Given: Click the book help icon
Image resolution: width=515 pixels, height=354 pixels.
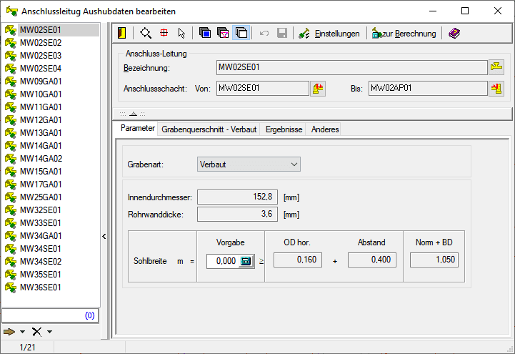Looking at the screenshot, I should click(x=454, y=33).
